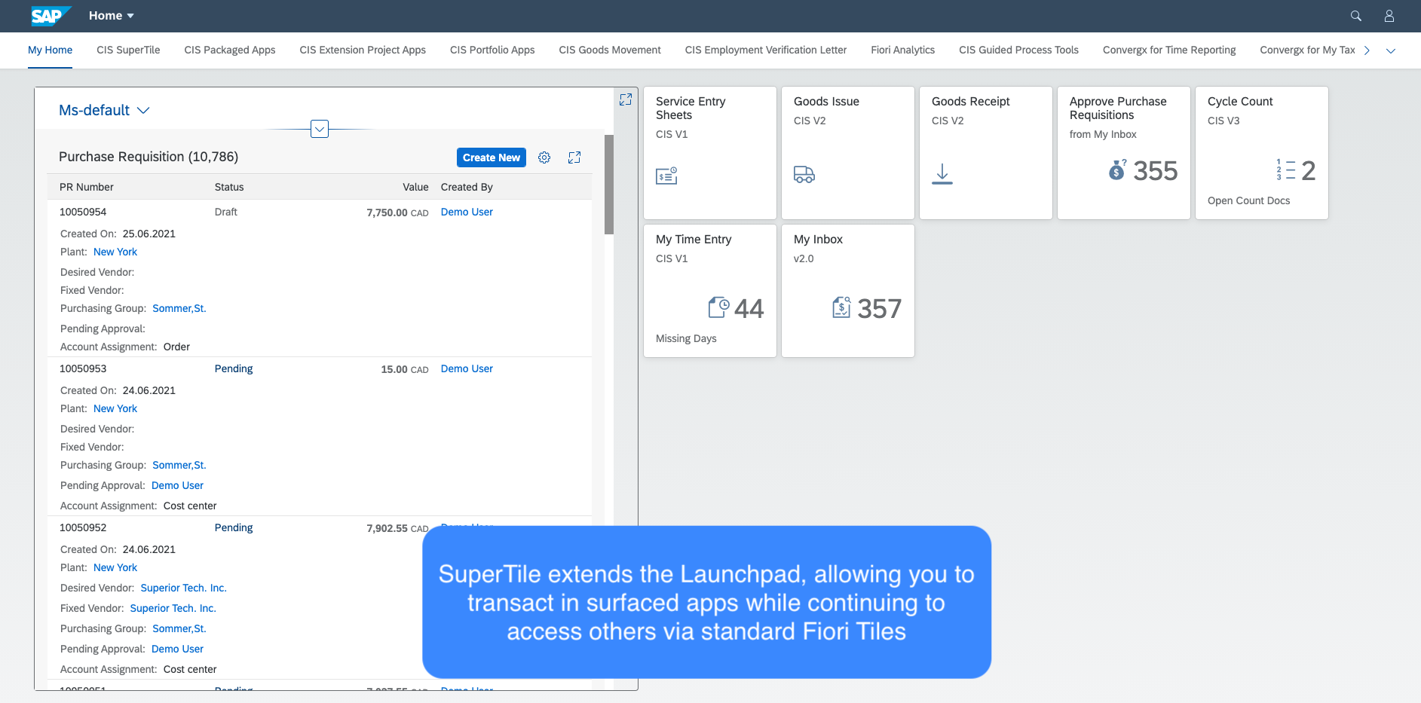Expand the Home navigation menu

[111, 15]
